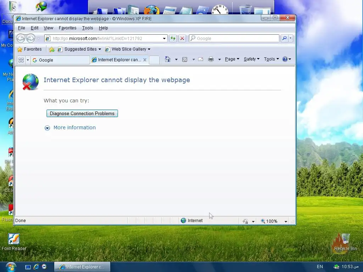Go forward with the Forward arrow button

(x=30, y=38)
